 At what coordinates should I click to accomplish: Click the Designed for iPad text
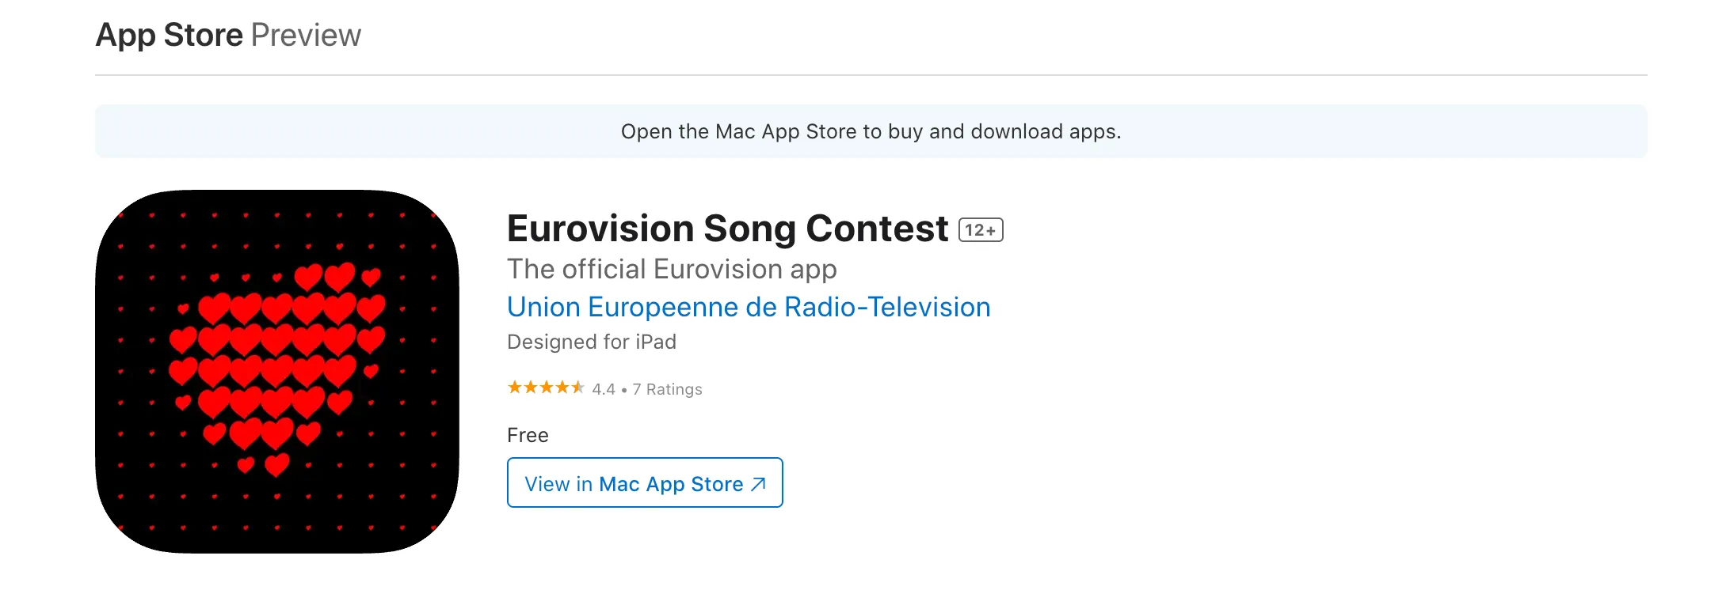coord(592,342)
